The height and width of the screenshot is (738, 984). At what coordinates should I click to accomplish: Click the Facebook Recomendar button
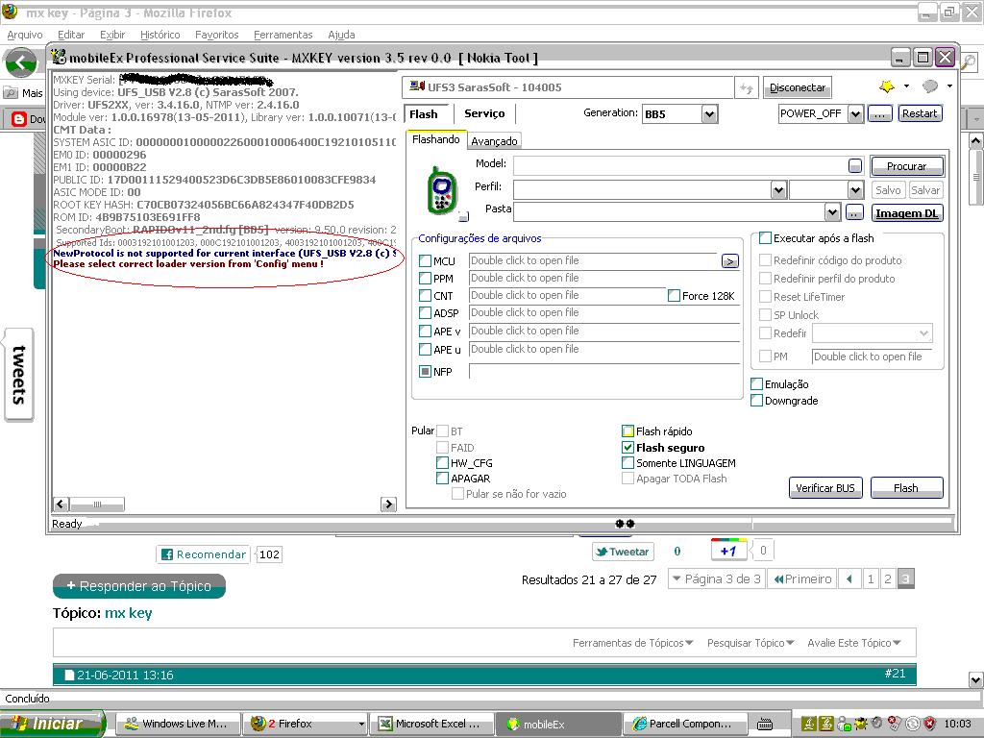point(204,554)
